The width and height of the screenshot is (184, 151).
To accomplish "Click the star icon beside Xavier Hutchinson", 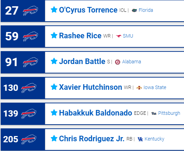I will 54,87.
